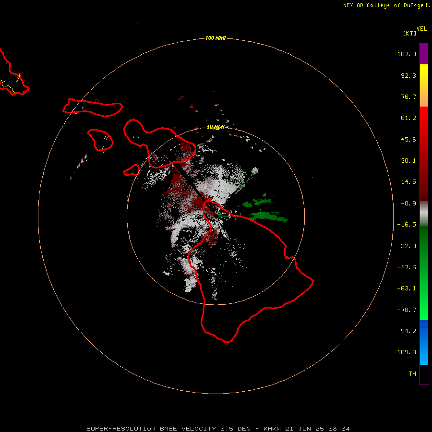Select the -47.6 scale value

(407, 267)
